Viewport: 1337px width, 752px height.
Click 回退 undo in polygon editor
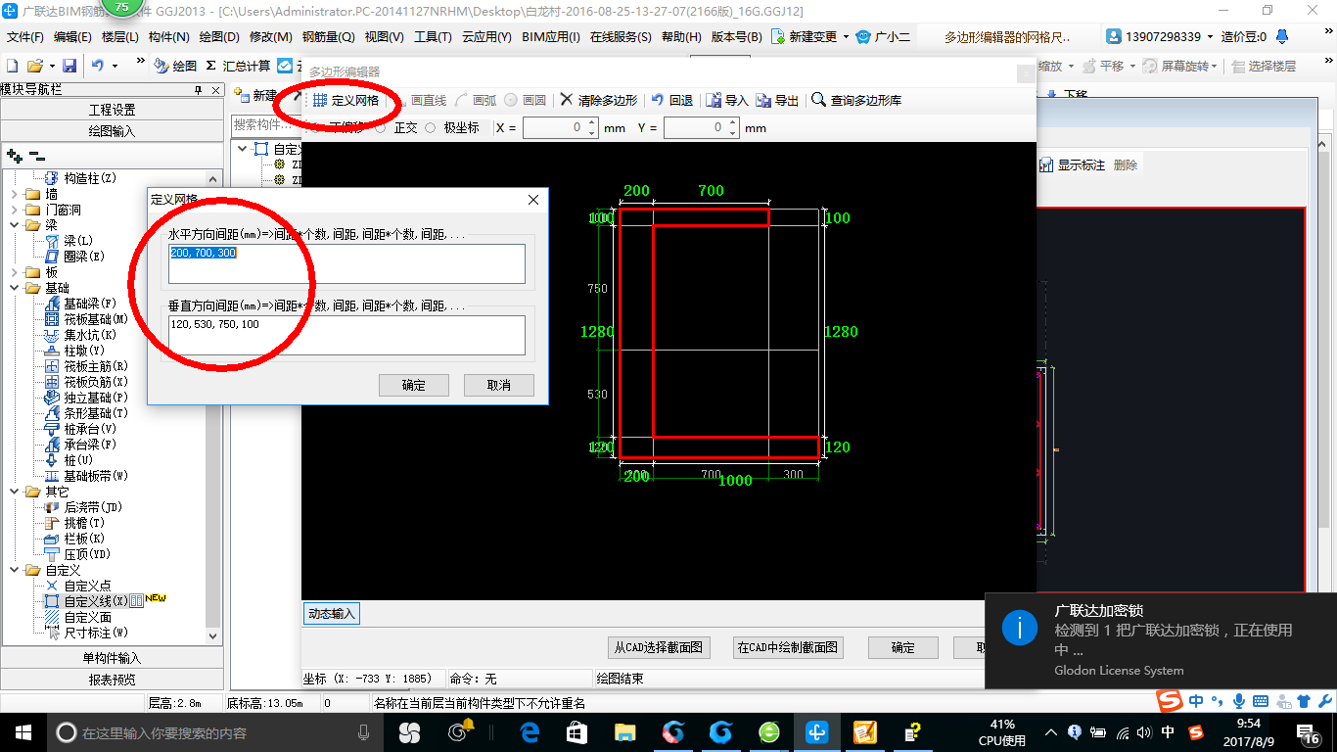click(672, 100)
